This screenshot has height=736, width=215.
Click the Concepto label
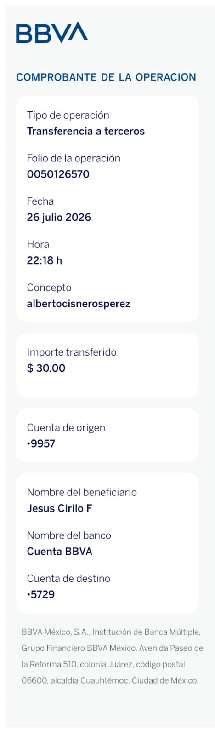(49, 288)
